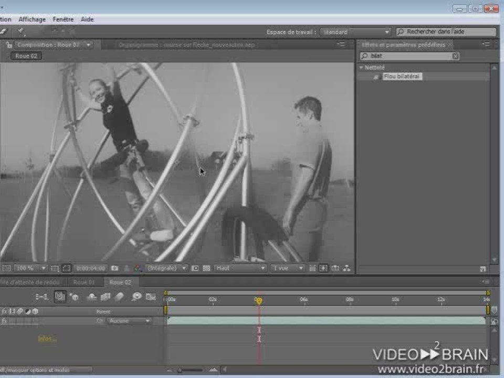The height and width of the screenshot is (378, 504).
Task: Click Diff./masquer options et modes button
Action: tap(45, 370)
